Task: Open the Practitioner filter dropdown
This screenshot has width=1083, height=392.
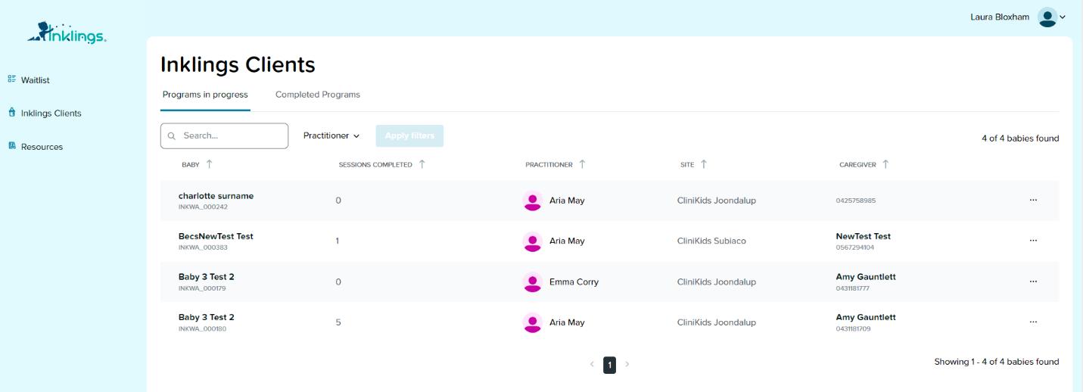Action: pyautogui.click(x=331, y=135)
